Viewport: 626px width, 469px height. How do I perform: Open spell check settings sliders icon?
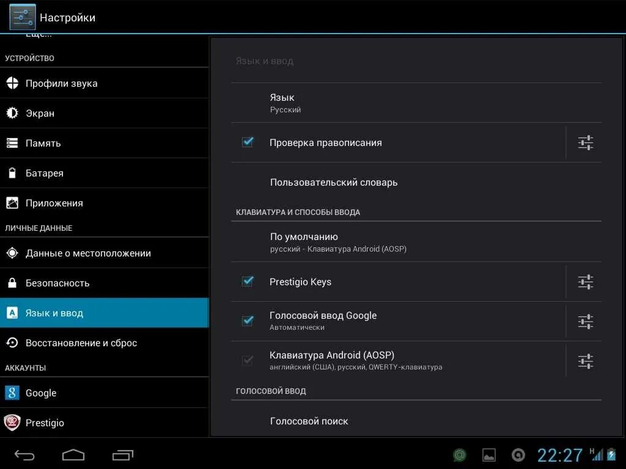pos(585,142)
